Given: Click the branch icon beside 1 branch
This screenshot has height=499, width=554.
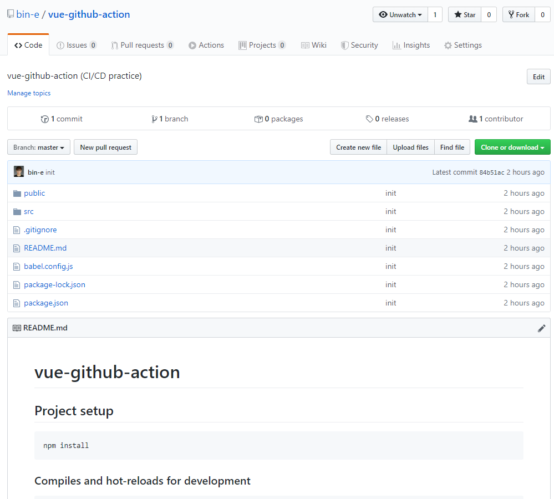Looking at the screenshot, I should [x=154, y=119].
